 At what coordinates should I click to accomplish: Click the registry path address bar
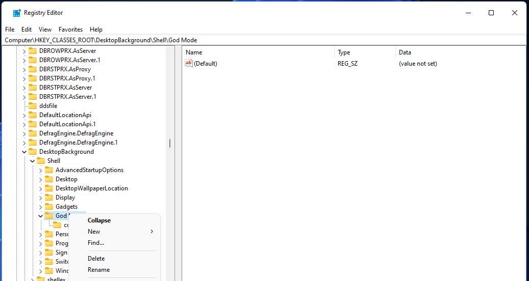pos(264,40)
